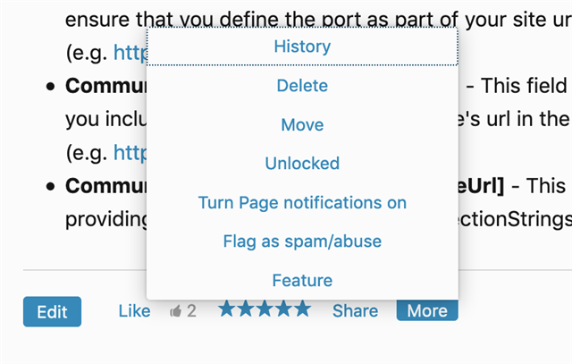Choose Delete in the popup menu
The height and width of the screenshot is (364, 572).
[302, 86]
